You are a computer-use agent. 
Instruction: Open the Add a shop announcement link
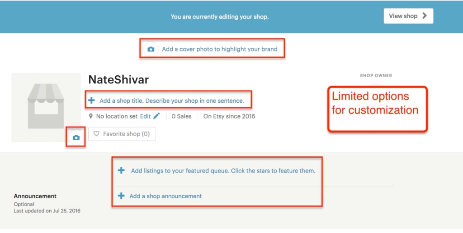point(165,196)
